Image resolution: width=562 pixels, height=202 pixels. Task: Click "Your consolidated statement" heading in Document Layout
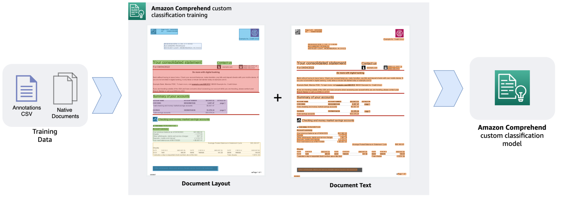coord(177,62)
